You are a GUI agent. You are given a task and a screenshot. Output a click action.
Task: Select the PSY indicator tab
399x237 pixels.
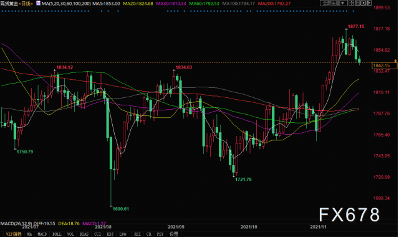(x=160, y=234)
